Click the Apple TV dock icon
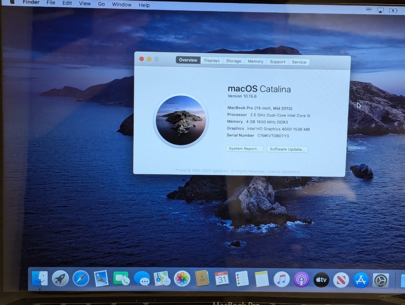405x305 pixels. [321, 280]
